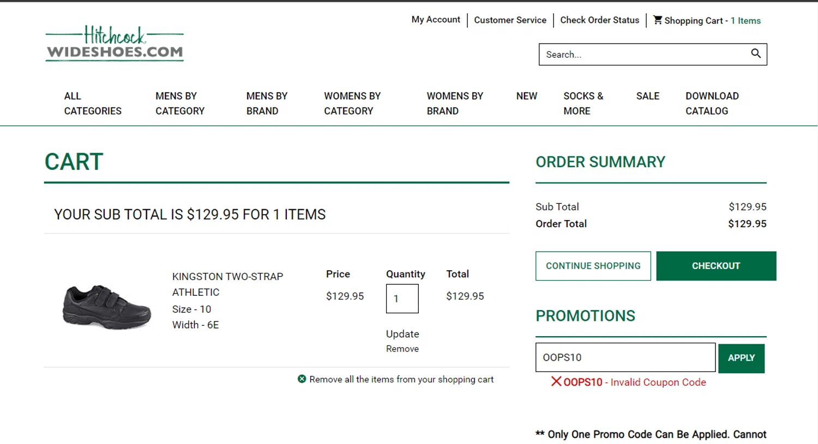Click the Sub Total $129.95 amount

748,207
